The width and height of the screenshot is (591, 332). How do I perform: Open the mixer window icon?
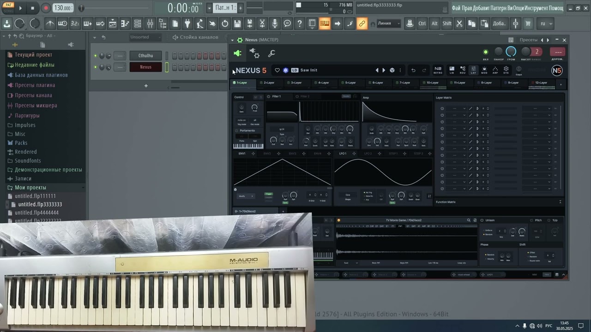pos(150,24)
